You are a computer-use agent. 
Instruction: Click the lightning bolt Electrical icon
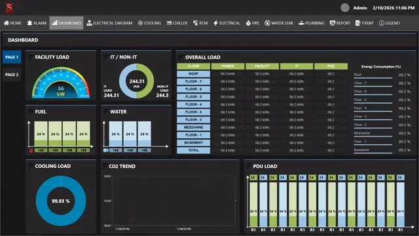pos(215,23)
